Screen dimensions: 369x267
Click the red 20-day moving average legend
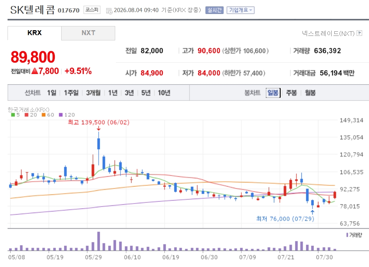point(31,115)
